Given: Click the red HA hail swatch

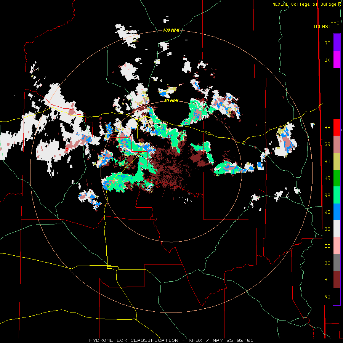Looking at the screenshot, I should pyautogui.click(x=337, y=127).
